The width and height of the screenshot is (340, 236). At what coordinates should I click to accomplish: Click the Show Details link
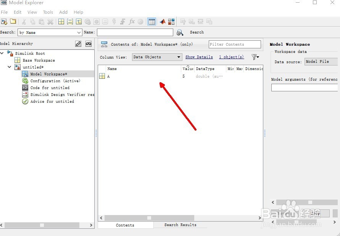point(199,57)
